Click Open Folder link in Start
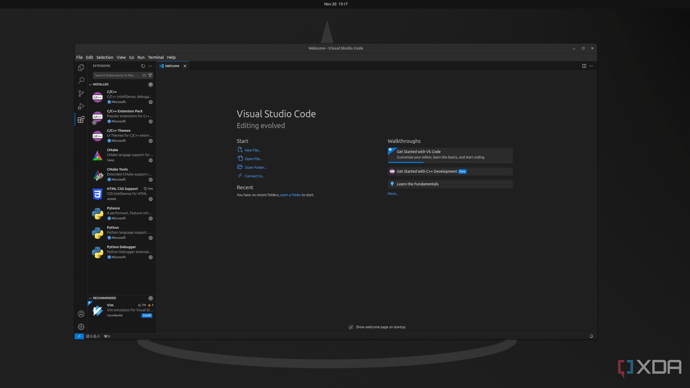Viewport: 690px width, 388px height. click(x=255, y=167)
